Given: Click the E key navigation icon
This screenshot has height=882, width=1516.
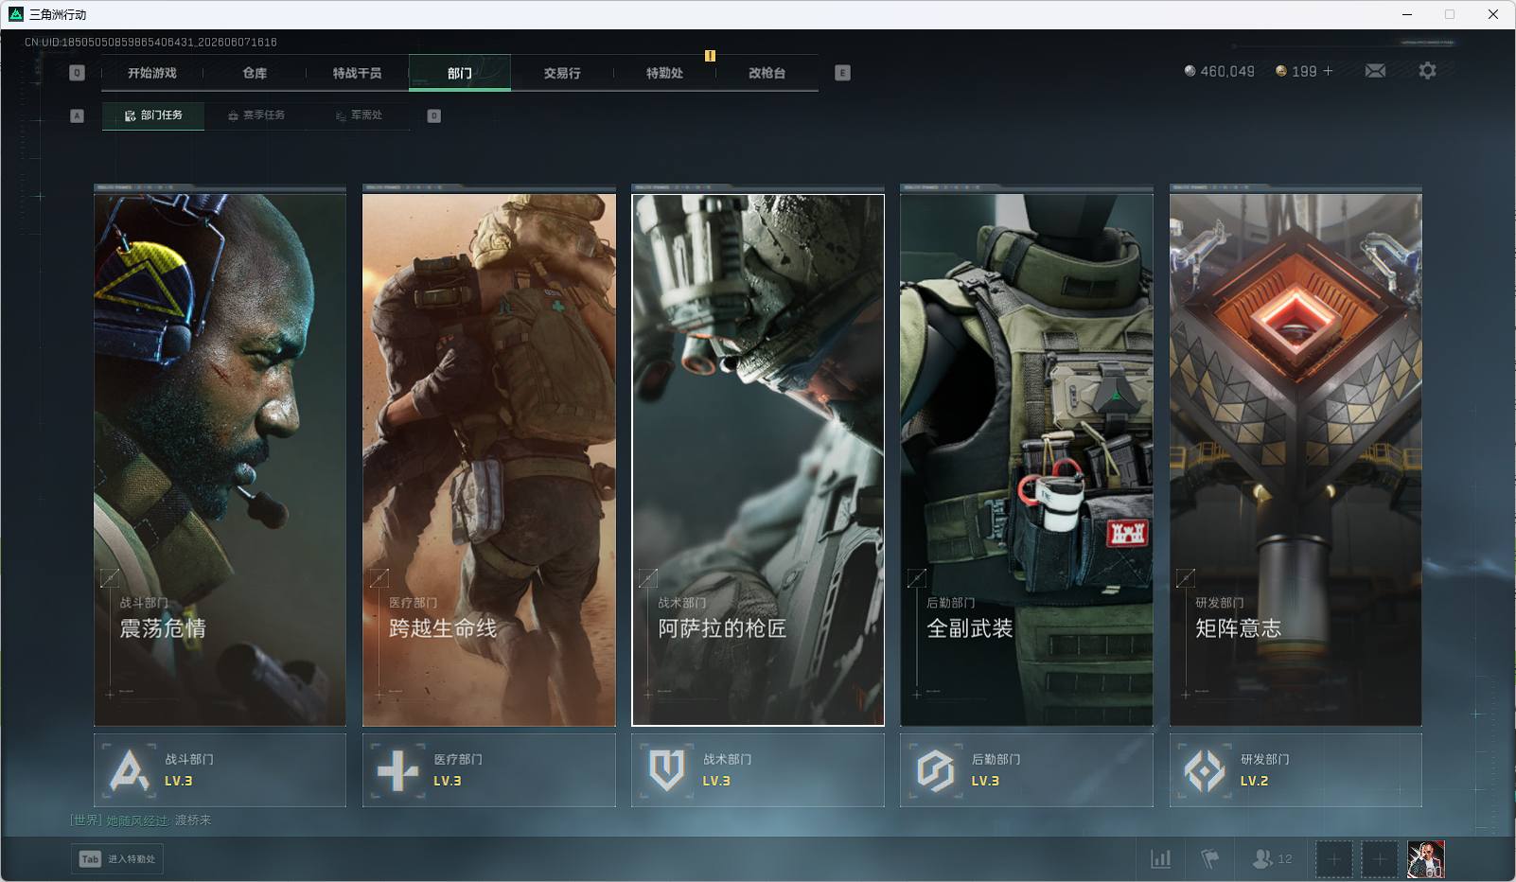Looking at the screenshot, I should tap(842, 73).
